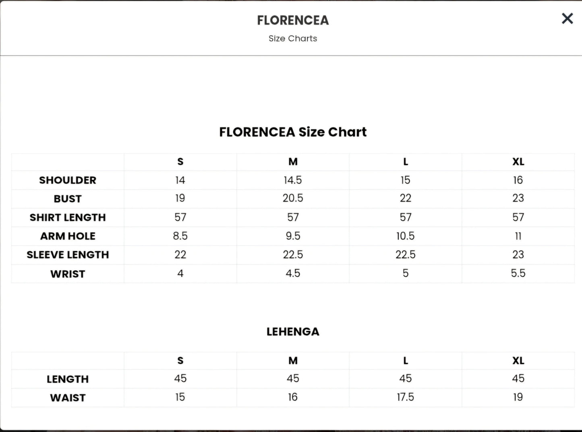Image resolution: width=582 pixels, height=432 pixels.
Task: Click the bust value 20.5 for size M
Action: click(293, 198)
